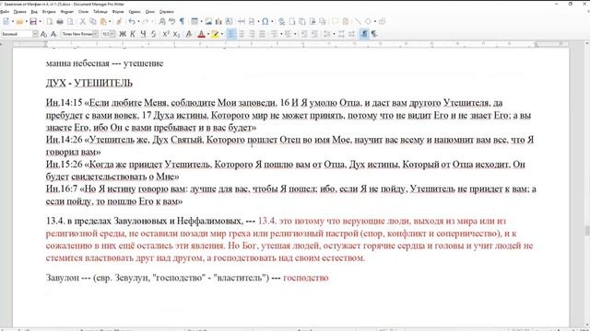This screenshot has width=590, height=331.
Task: Expand the font color dropdown arrow
Action: 208,34
